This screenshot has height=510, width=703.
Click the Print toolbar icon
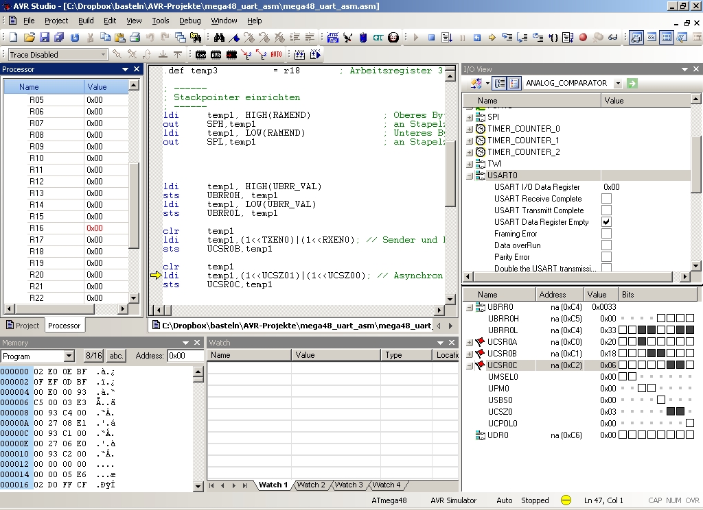[x=135, y=38]
